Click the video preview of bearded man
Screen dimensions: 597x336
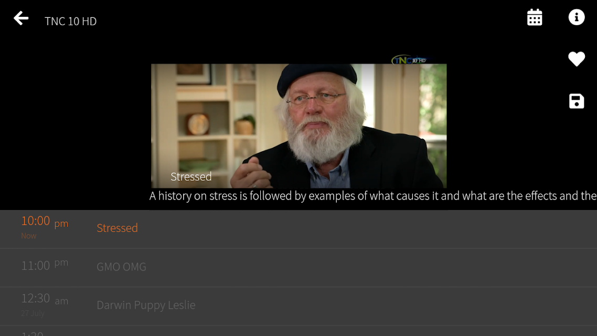click(299, 125)
